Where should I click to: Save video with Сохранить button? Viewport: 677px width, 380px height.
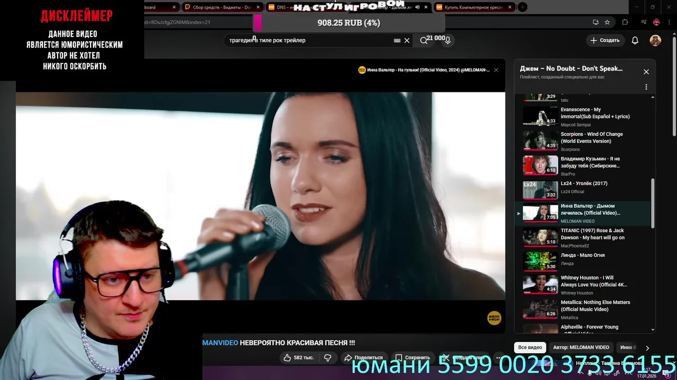413,357
